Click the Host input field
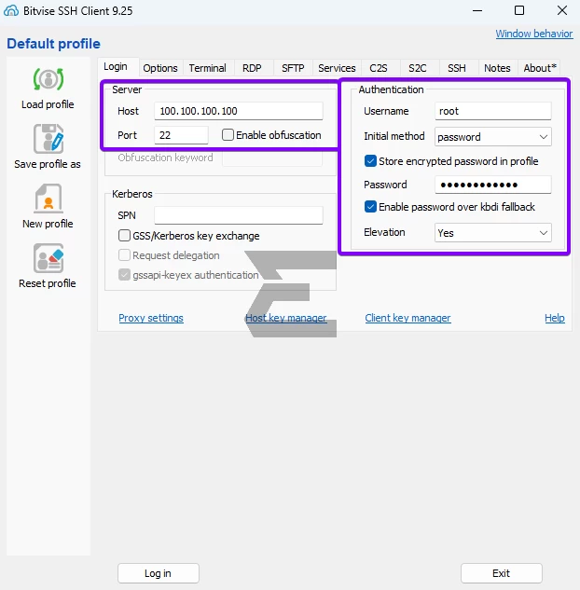Image resolution: width=580 pixels, height=590 pixels. tap(239, 111)
